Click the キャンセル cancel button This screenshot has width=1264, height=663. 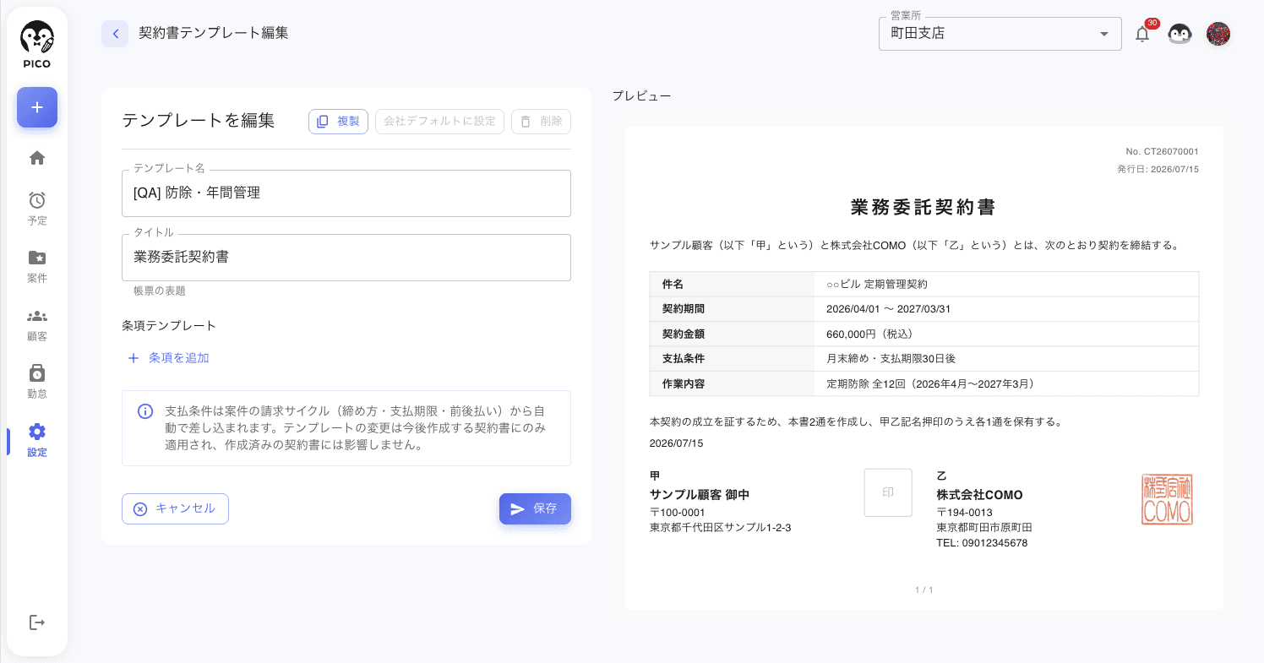pos(175,508)
